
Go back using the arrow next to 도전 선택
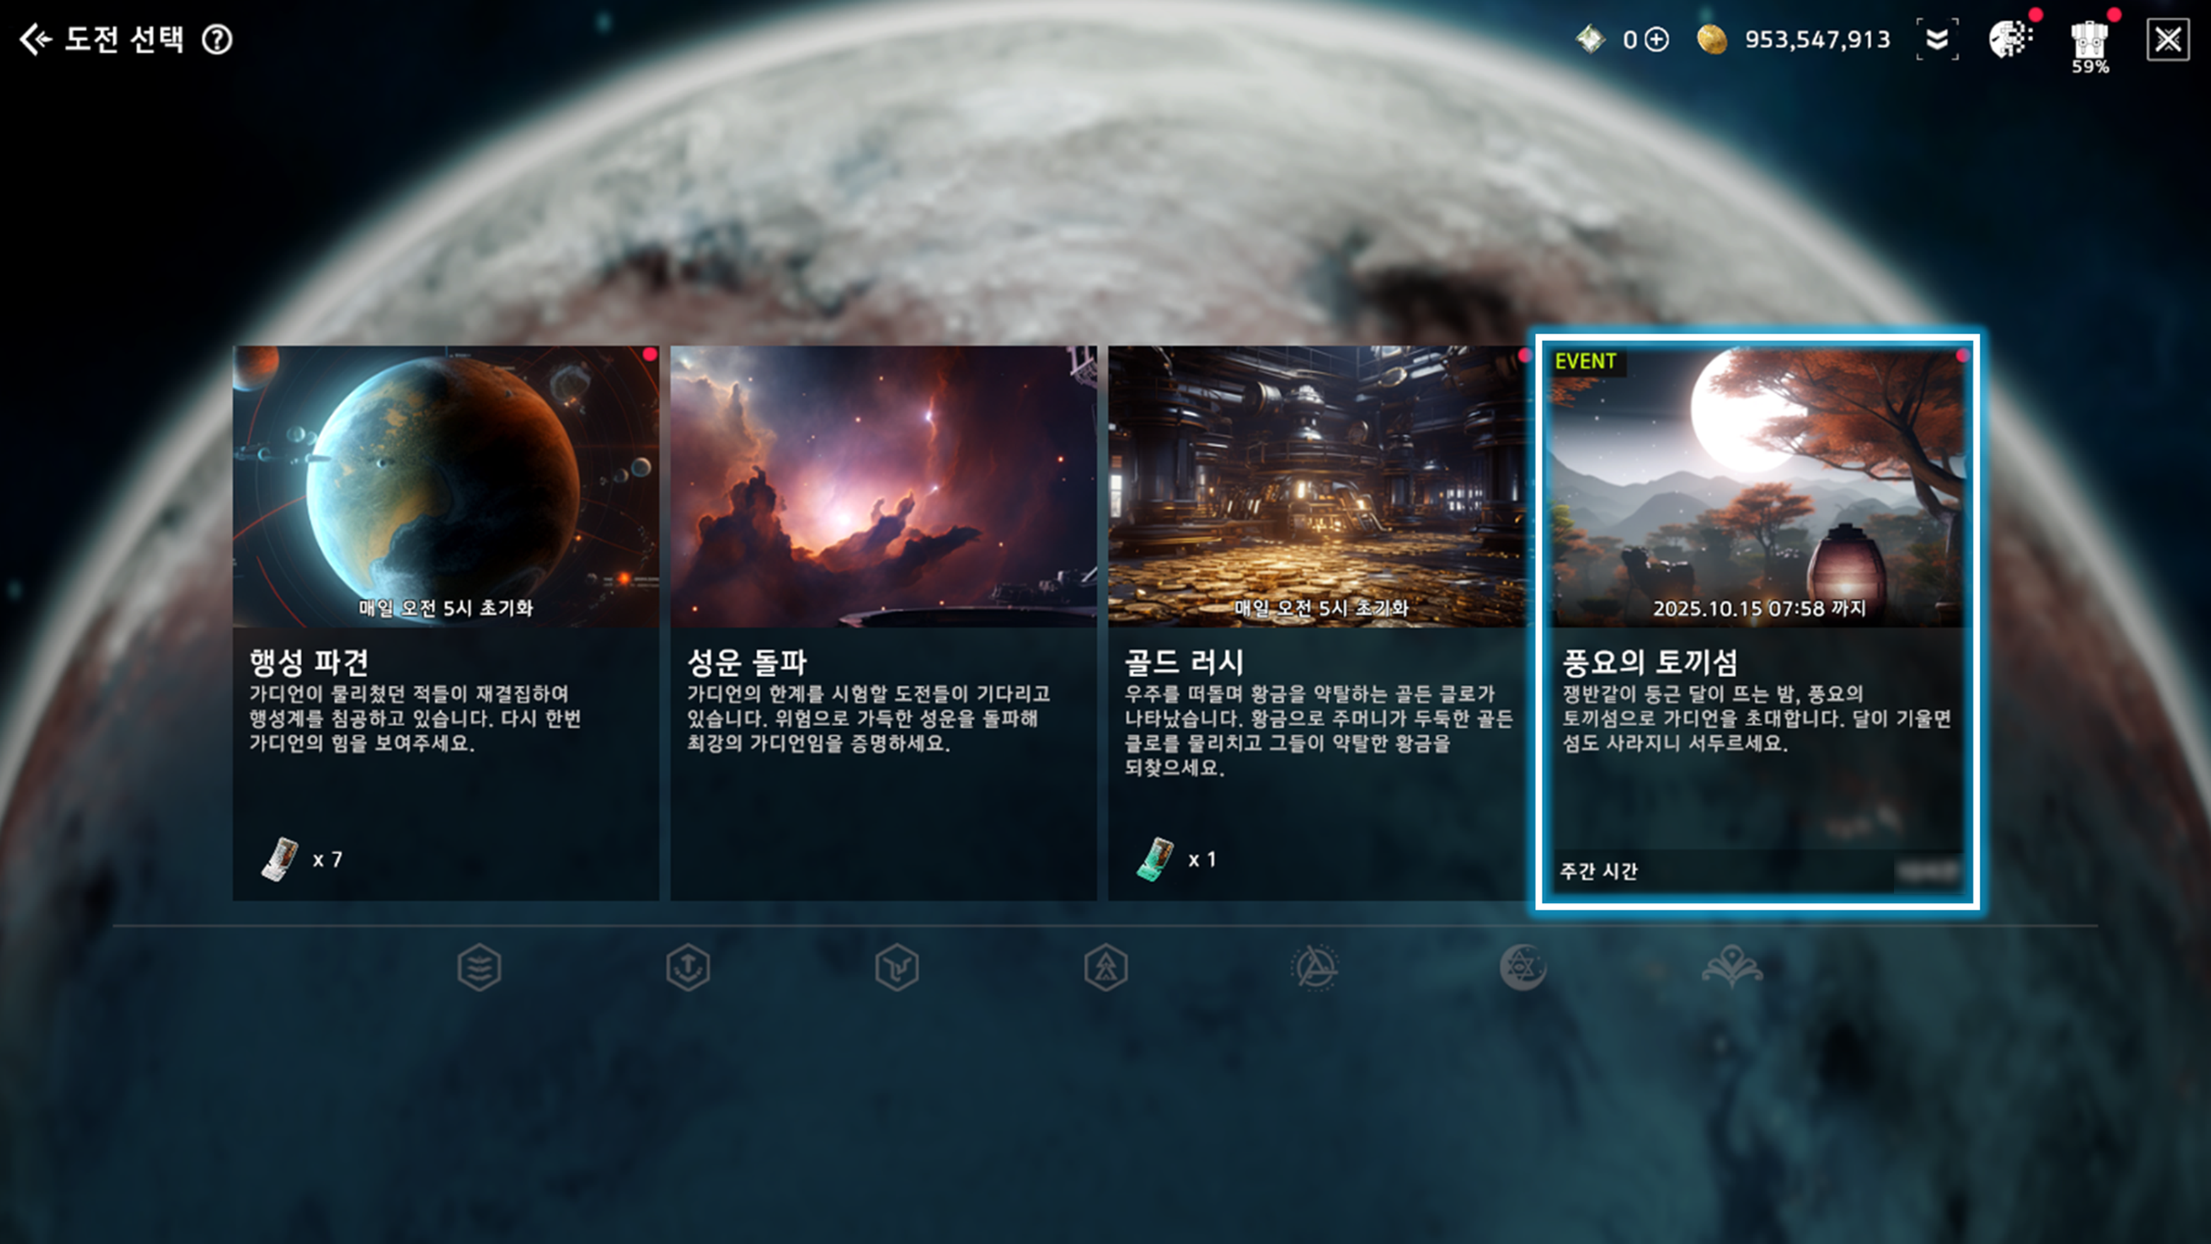click(35, 40)
